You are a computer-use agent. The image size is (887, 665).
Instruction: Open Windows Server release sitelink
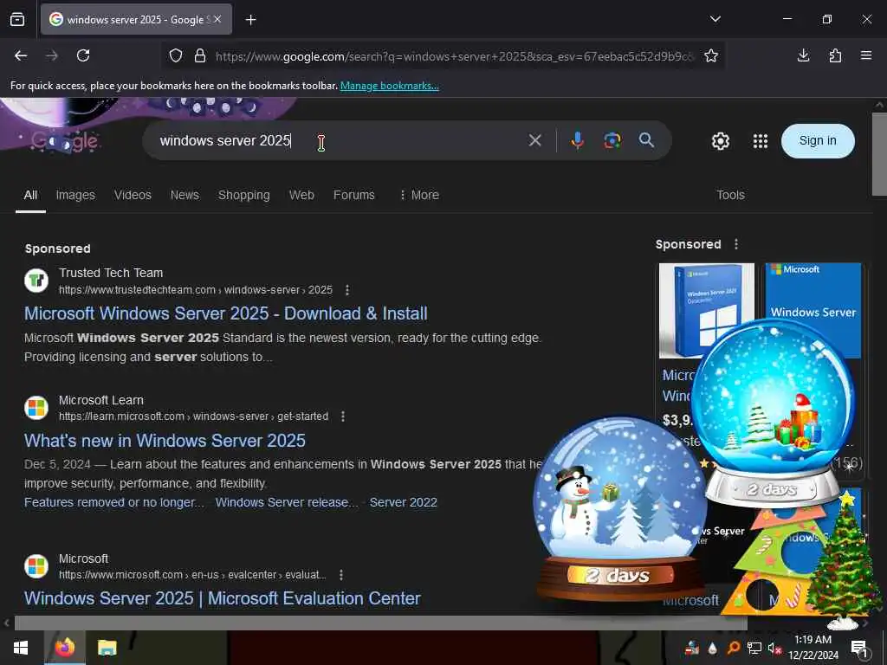(x=287, y=502)
